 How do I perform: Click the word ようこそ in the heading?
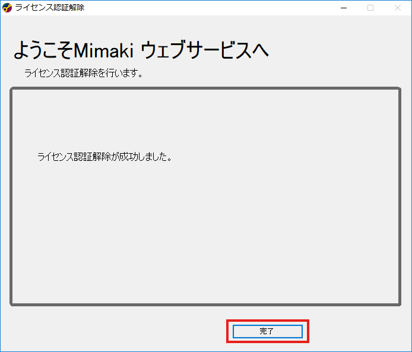[43, 51]
